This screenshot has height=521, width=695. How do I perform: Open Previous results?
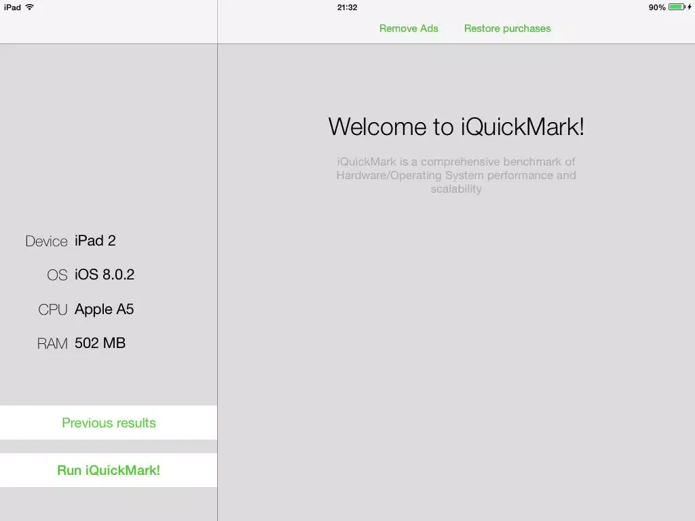click(109, 423)
